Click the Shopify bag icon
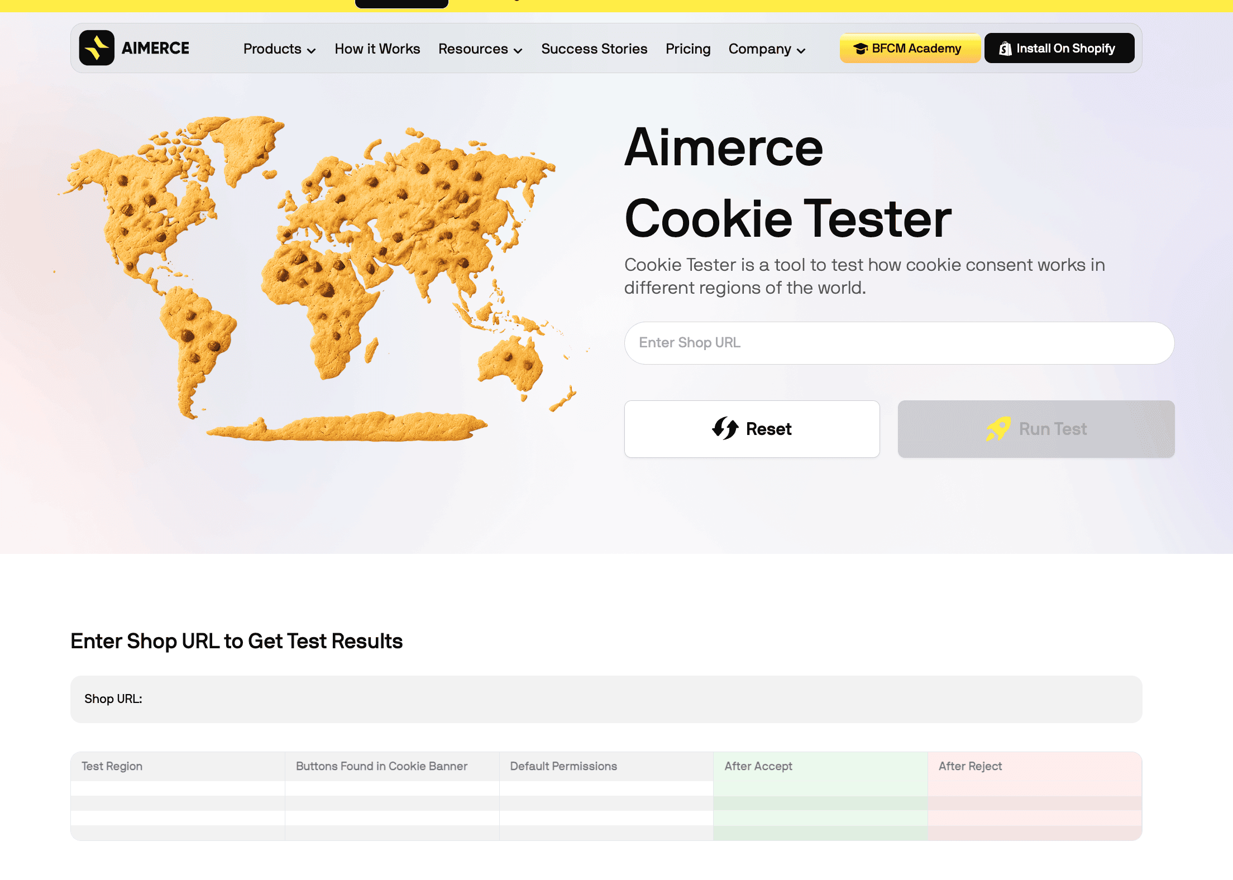Viewport: 1233px width, 880px height. pyautogui.click(x=1005, y=49)
